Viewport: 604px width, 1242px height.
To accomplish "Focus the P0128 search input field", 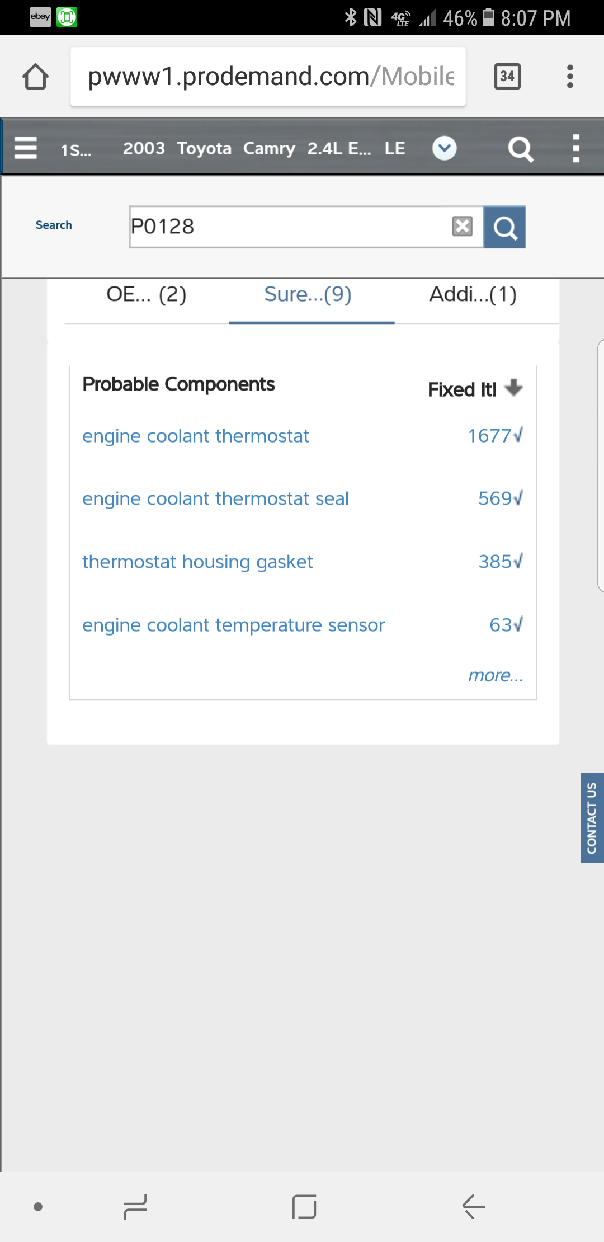I will tap(288, 227).
